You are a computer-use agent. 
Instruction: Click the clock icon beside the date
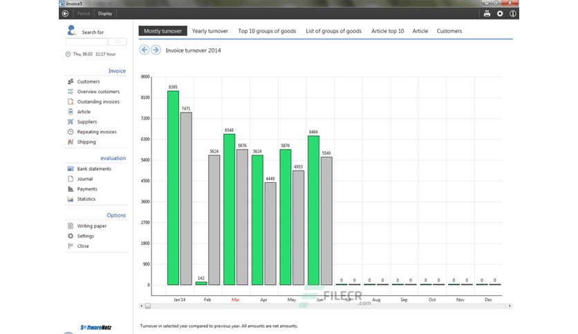pos(68,54)
